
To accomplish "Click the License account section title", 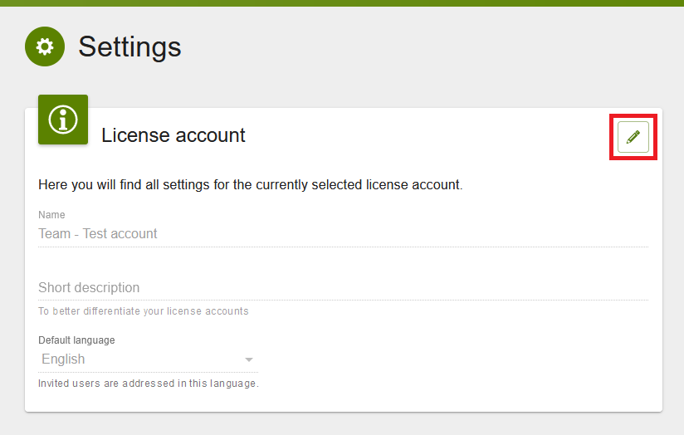I will tap(173, 135).
